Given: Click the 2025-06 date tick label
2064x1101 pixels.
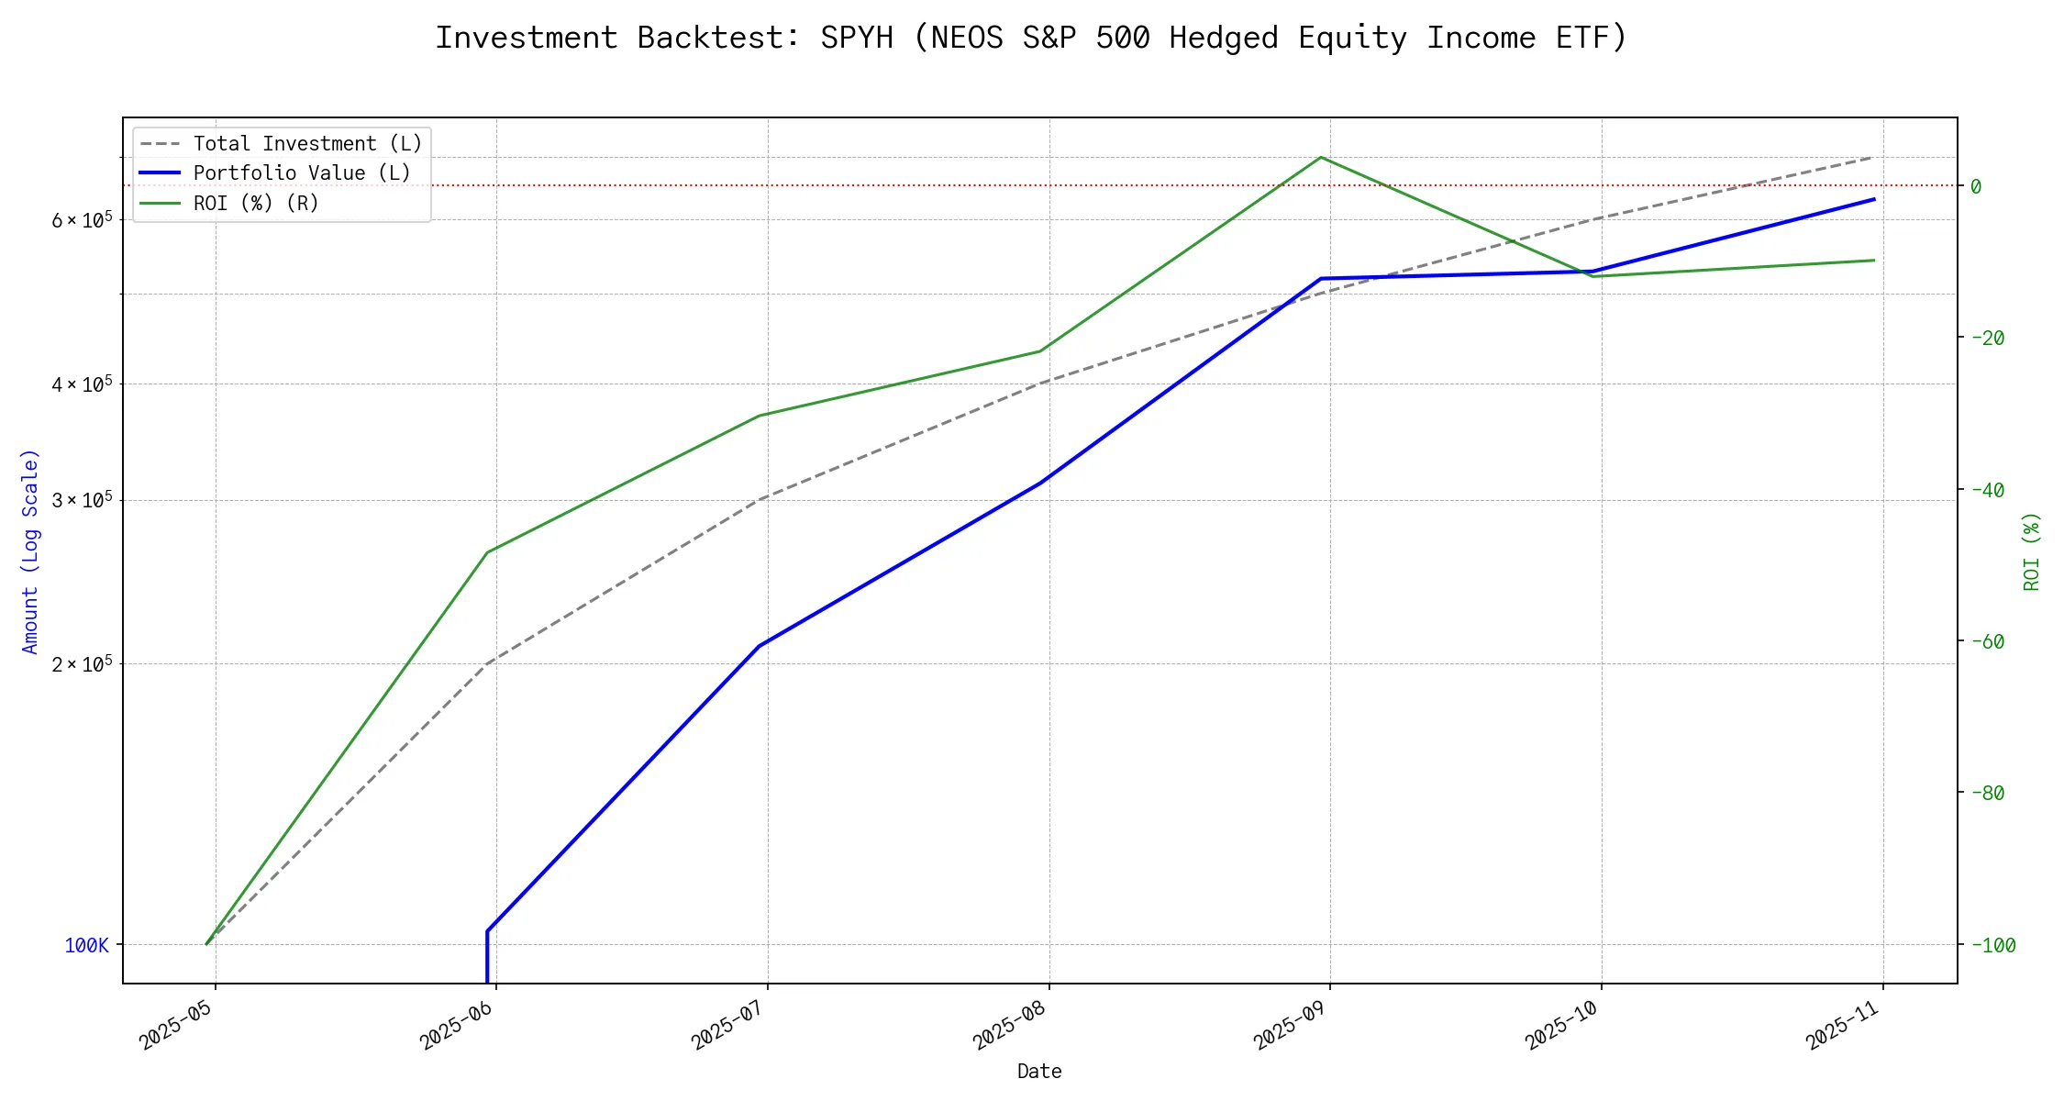Looking at the screenshot, I should coord(457,1025).
